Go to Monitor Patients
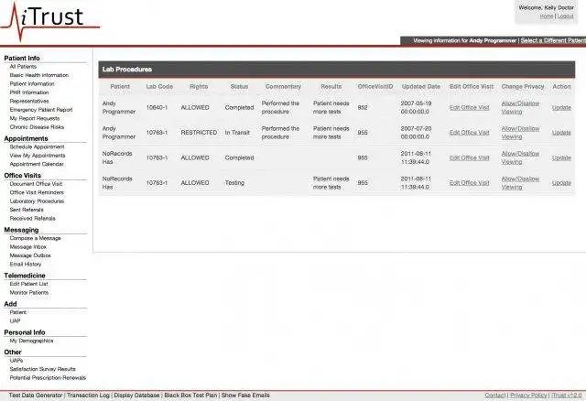Screen dimensions: 586x401 point(29,292)
